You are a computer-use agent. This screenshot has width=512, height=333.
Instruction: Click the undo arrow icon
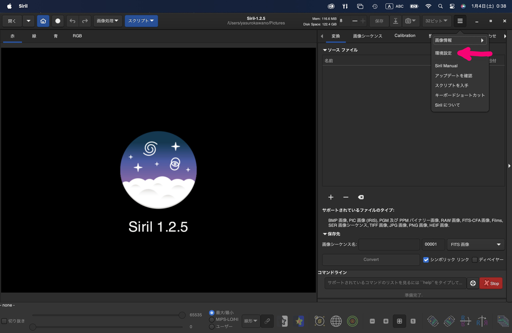pyautogui.click(x=72, y=21)
